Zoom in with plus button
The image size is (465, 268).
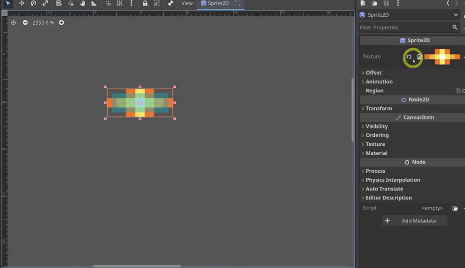click(x=61, y=22)
